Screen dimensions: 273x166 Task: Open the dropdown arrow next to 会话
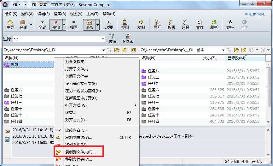(x=31, y=25)
